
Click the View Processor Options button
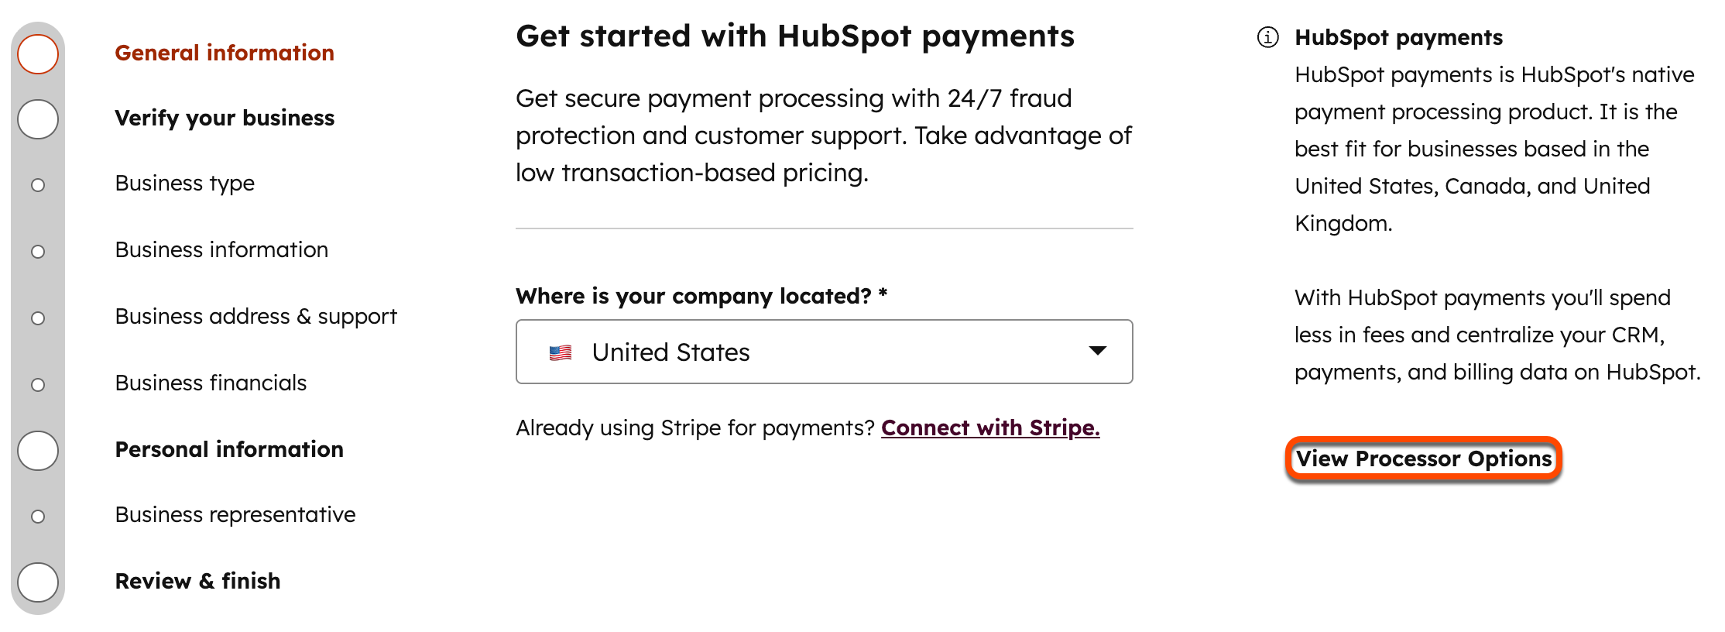1425,459
